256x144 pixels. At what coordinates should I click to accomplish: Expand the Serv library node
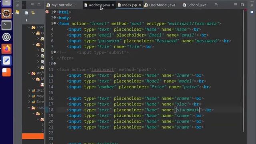click(x=29, y=102)
